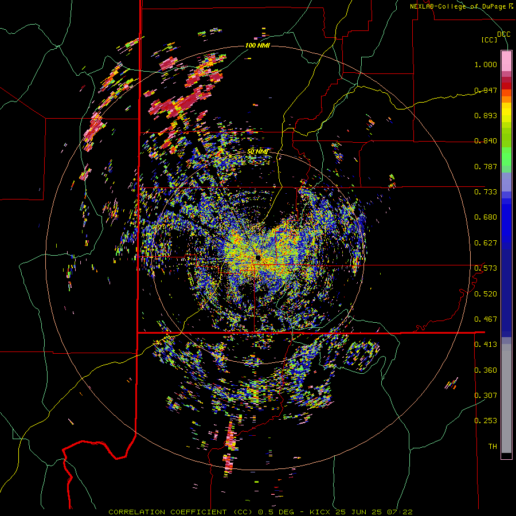Click the 0.413 scale value
The height and width of the screenshot is (516, 516).
point(486,345)
